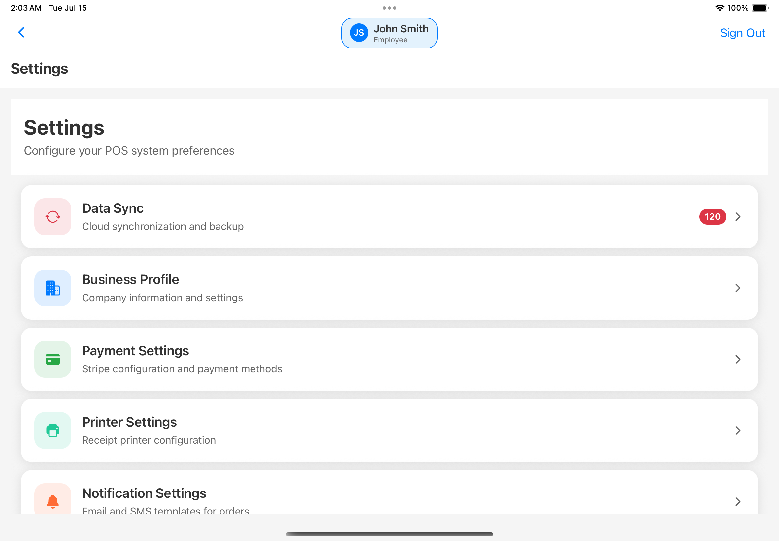
Task: Expand Business Profile with its chevron
Action: point(738,288)
